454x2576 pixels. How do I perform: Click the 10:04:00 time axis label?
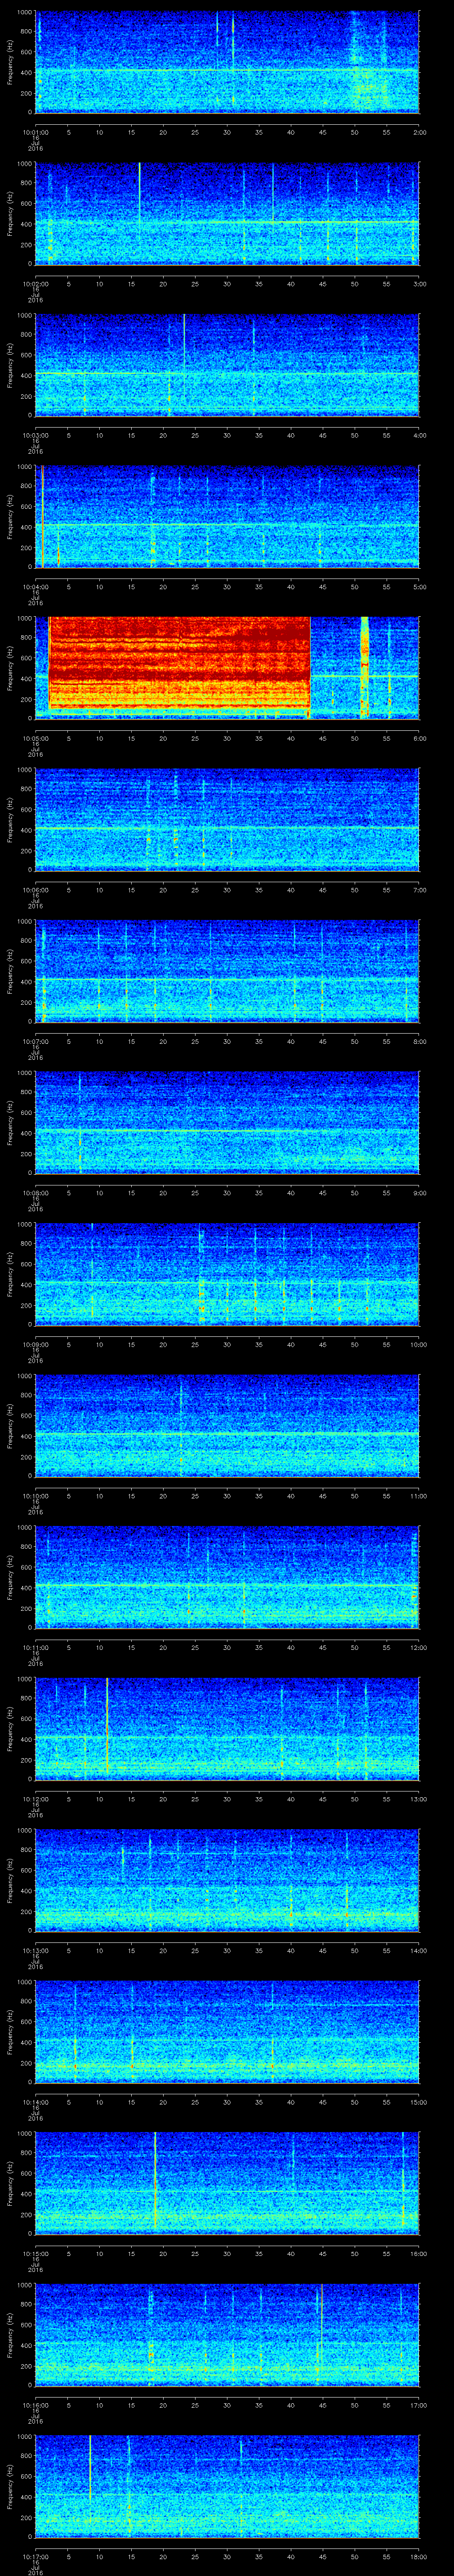[x=36, y=586]
